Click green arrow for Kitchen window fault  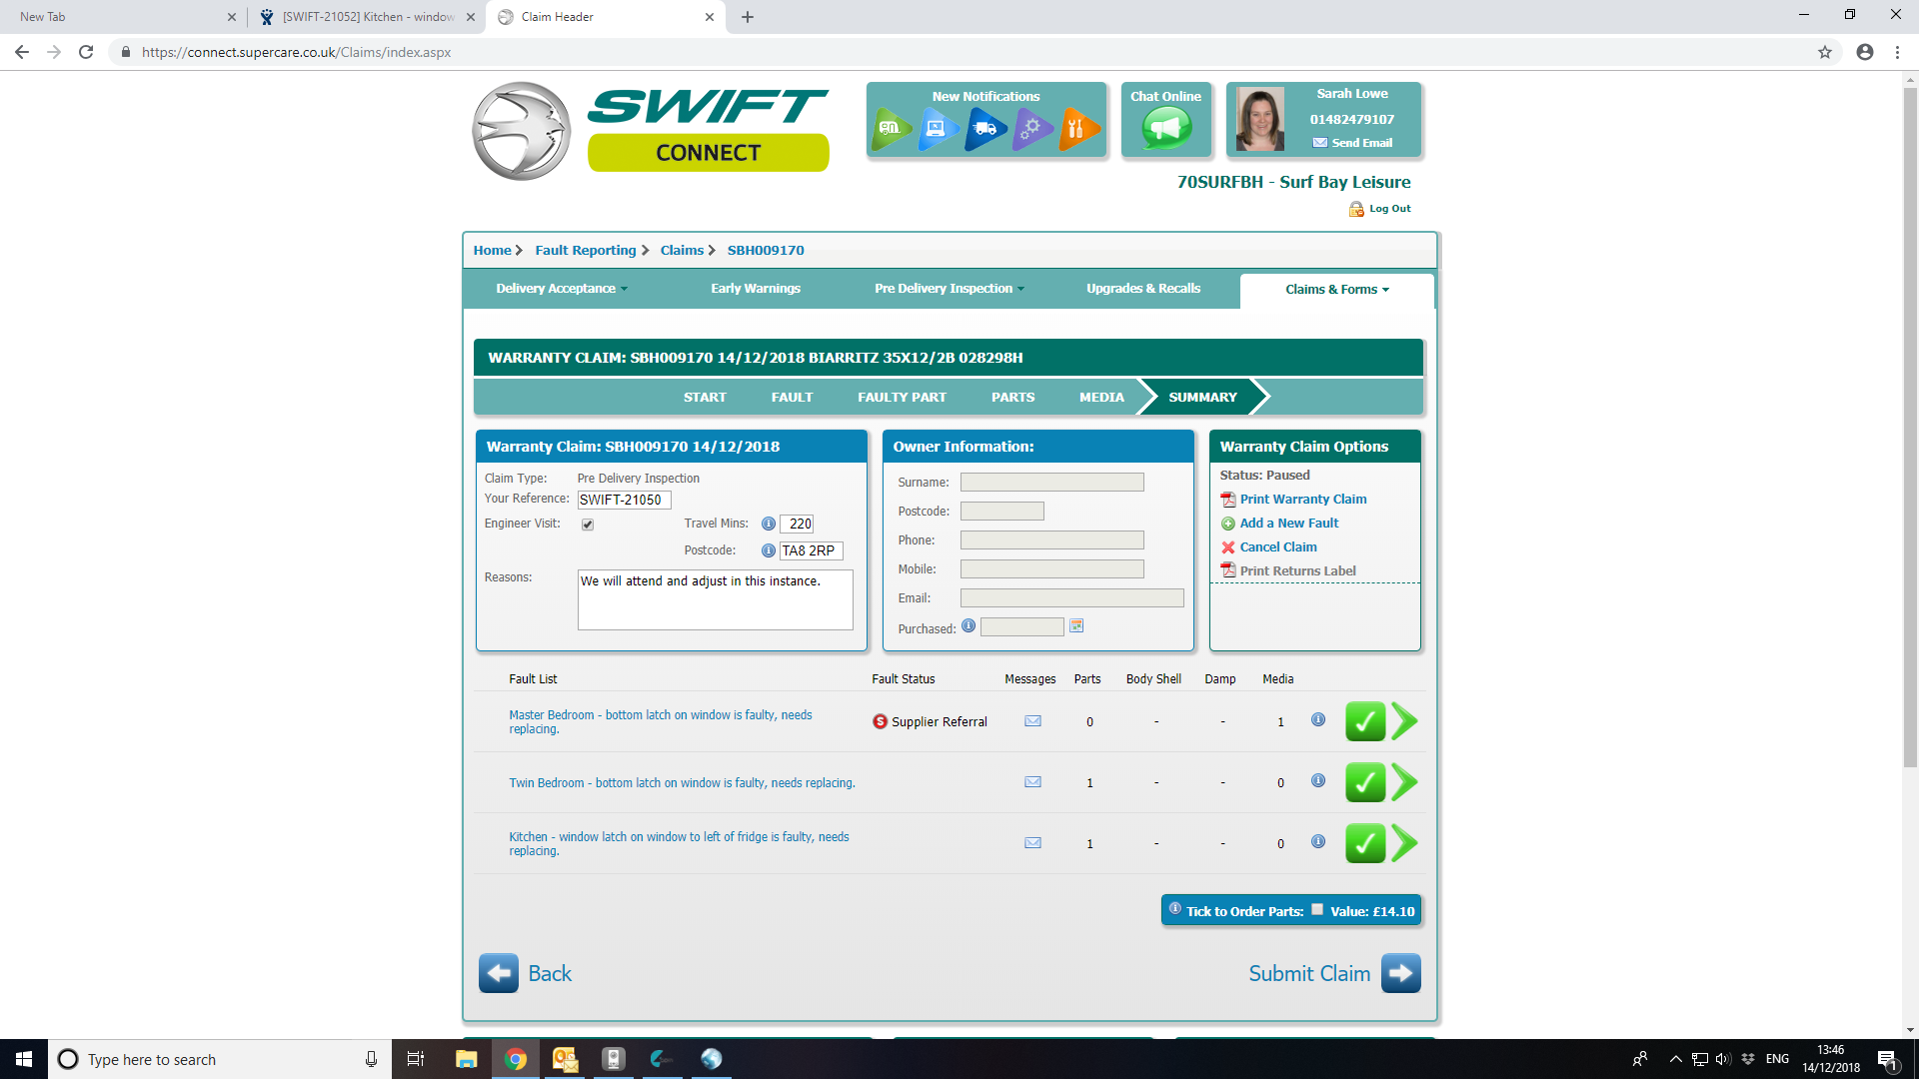coord(1404,843)
